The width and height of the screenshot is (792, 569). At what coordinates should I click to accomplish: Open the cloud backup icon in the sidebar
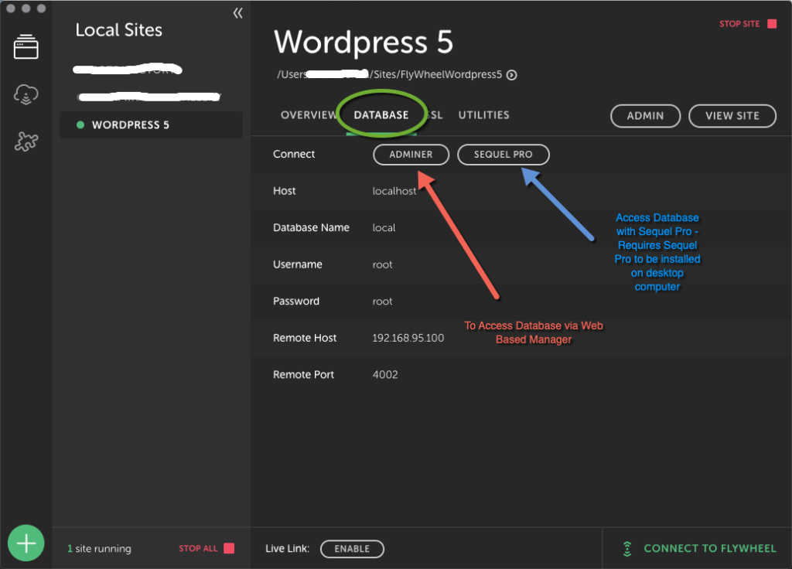pos(26,94)
